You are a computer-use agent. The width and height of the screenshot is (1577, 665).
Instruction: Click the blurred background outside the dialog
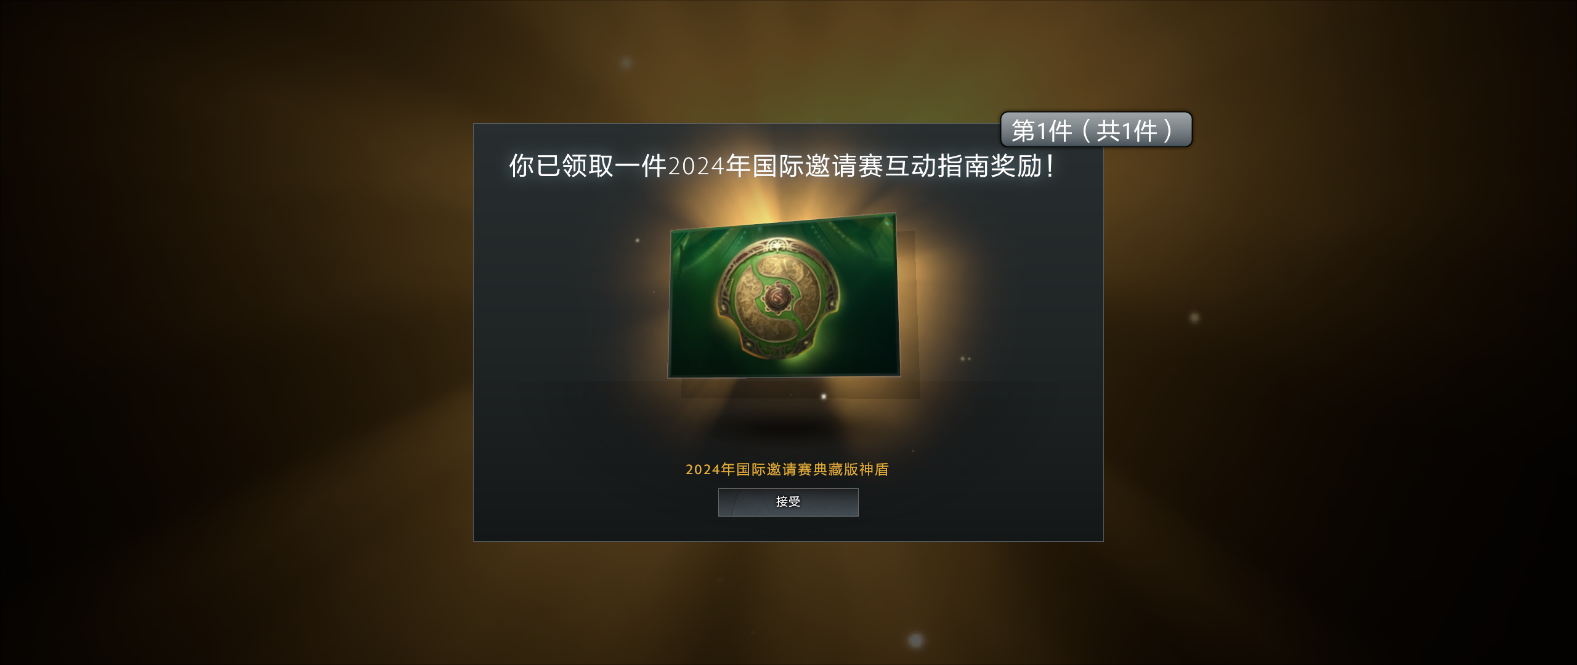234,332
